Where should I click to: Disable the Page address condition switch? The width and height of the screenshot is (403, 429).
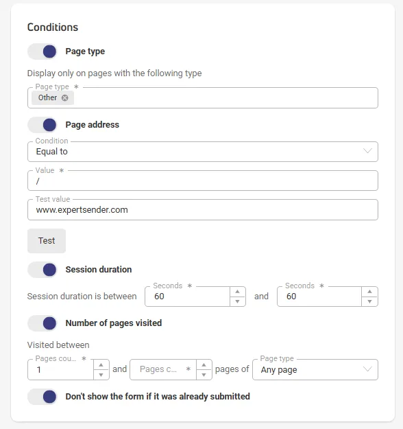click(x=42, y=125)
